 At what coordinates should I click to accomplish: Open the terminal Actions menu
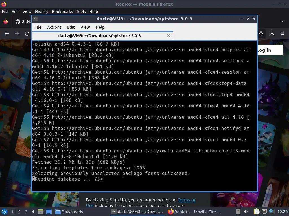click(x=54, y=27)
